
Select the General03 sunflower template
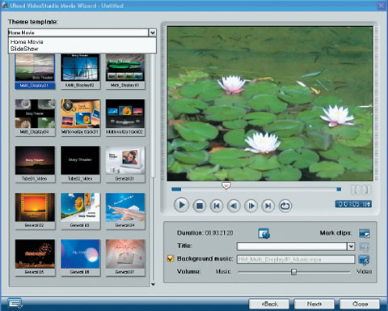pyautogui.click(x=80, y=211)
